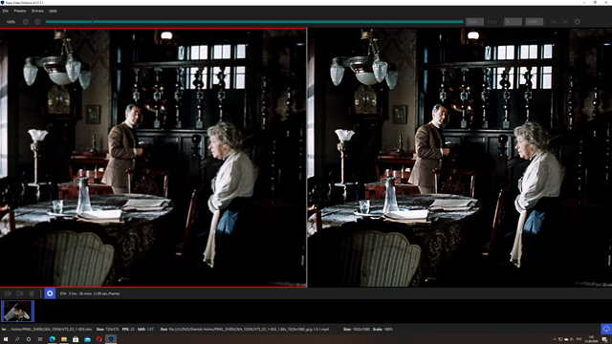612x344 pixels.
Task: Open Windows taskbar search
Action: tap(17, 339)
